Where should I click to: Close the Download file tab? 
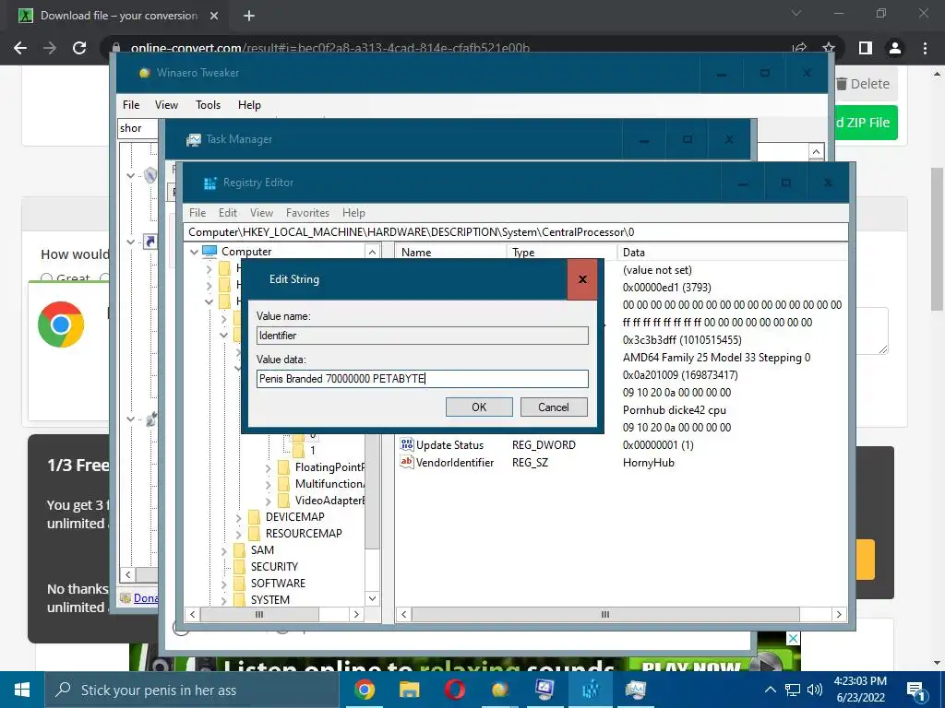tap(214, 16)
